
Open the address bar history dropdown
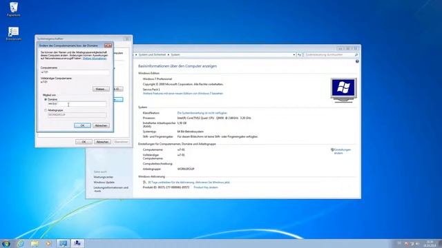[294, 54]
